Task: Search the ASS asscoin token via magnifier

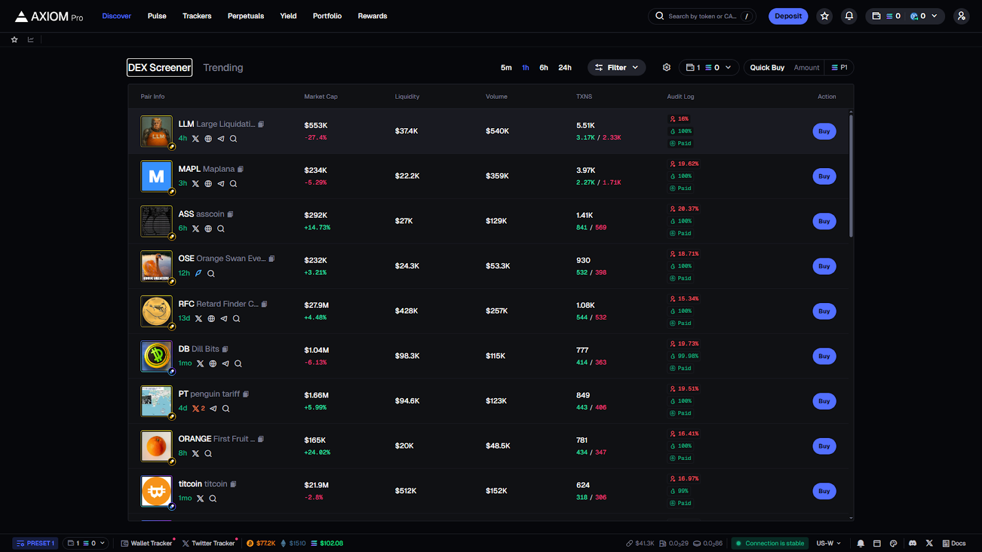Action: [x=221, y=229]
